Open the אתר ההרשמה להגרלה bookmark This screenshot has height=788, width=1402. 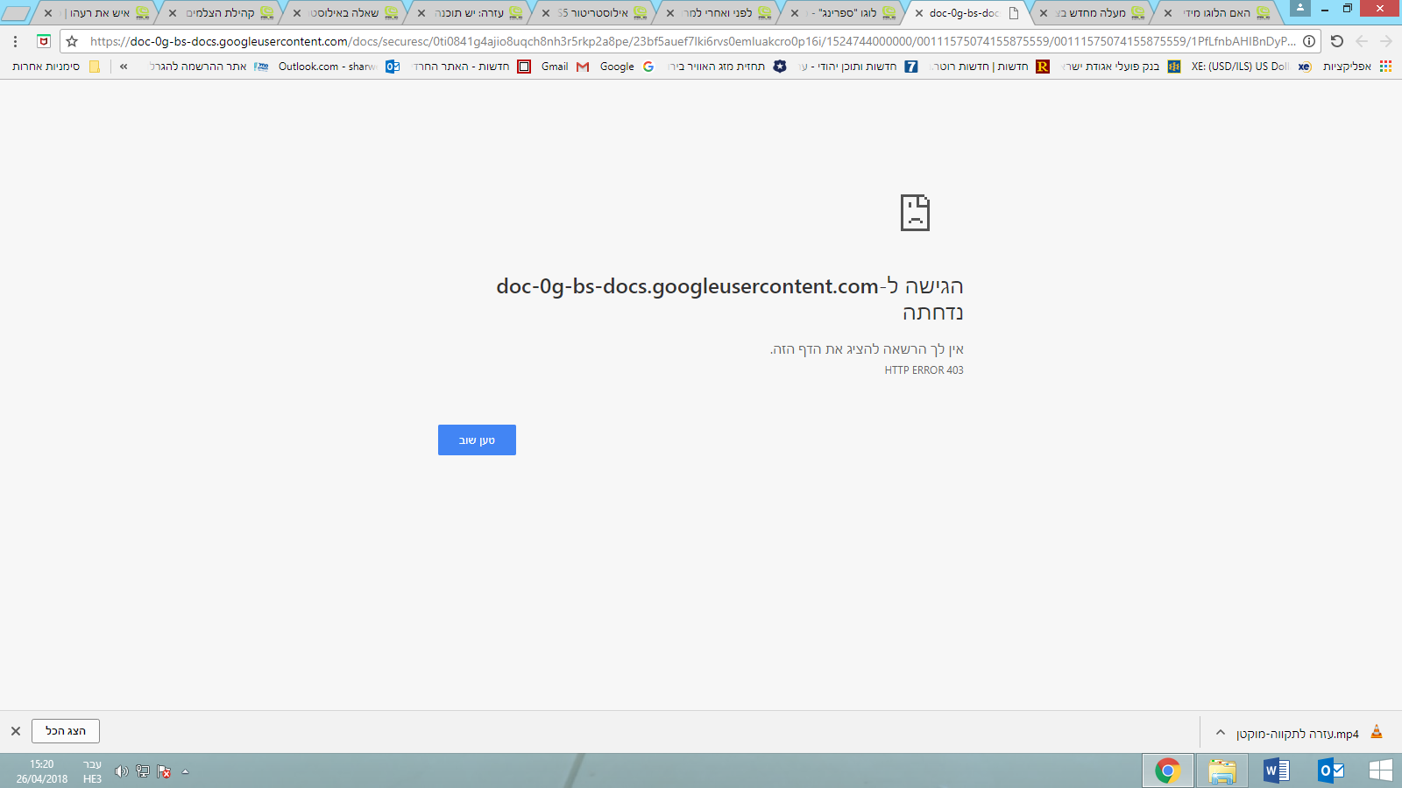point(209,67)
